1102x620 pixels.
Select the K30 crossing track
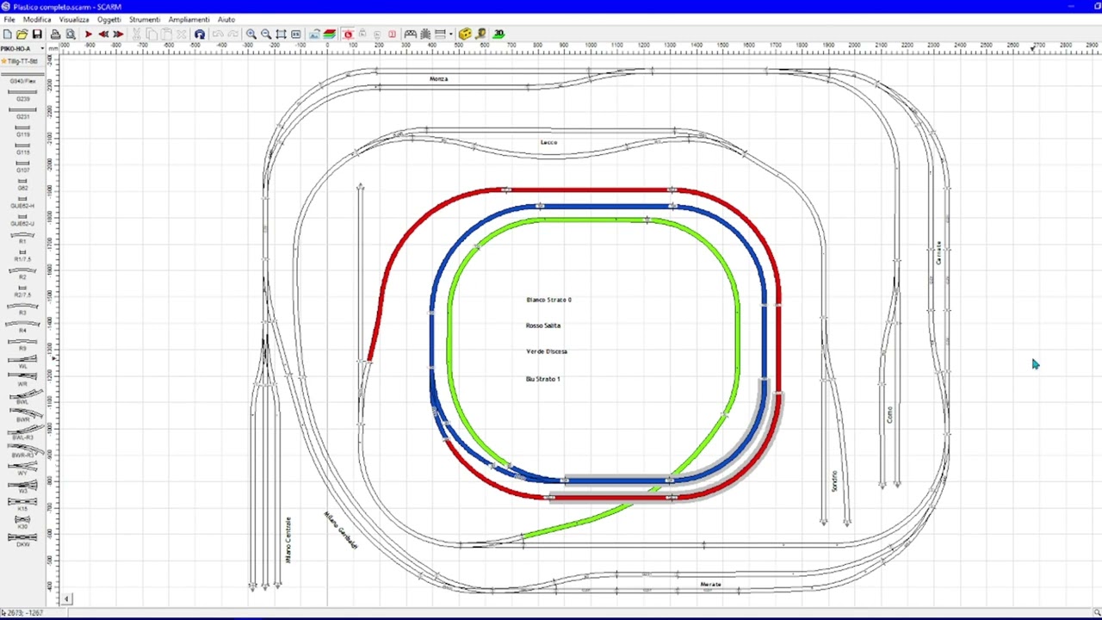[x=22, y=522]
